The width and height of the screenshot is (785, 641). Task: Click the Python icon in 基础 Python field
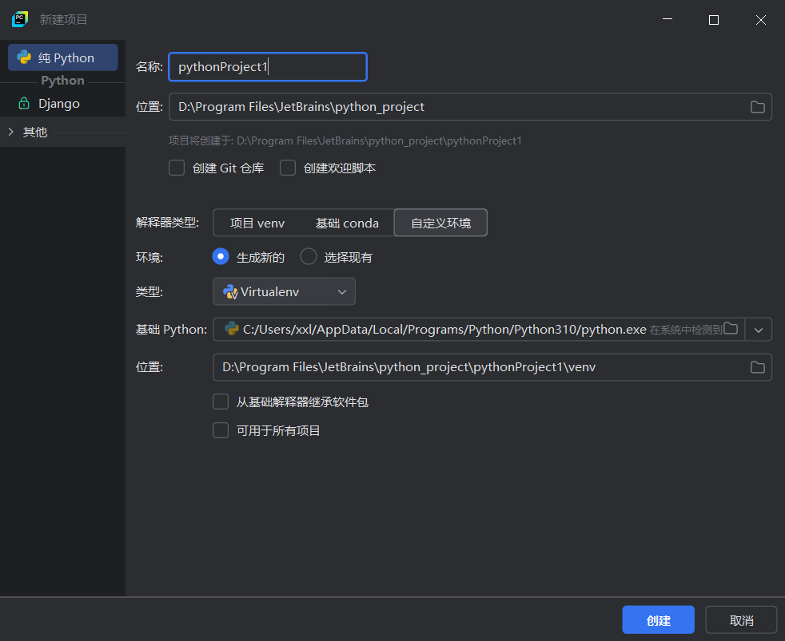(232, 329)
